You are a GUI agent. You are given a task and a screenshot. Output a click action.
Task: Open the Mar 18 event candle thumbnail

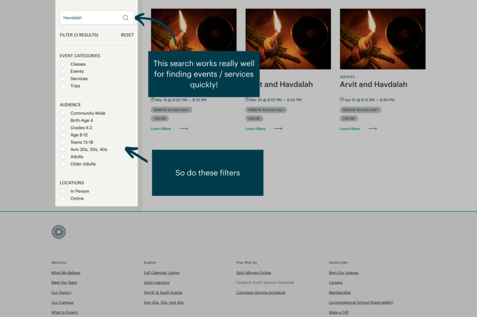click(x=193, y=29)
